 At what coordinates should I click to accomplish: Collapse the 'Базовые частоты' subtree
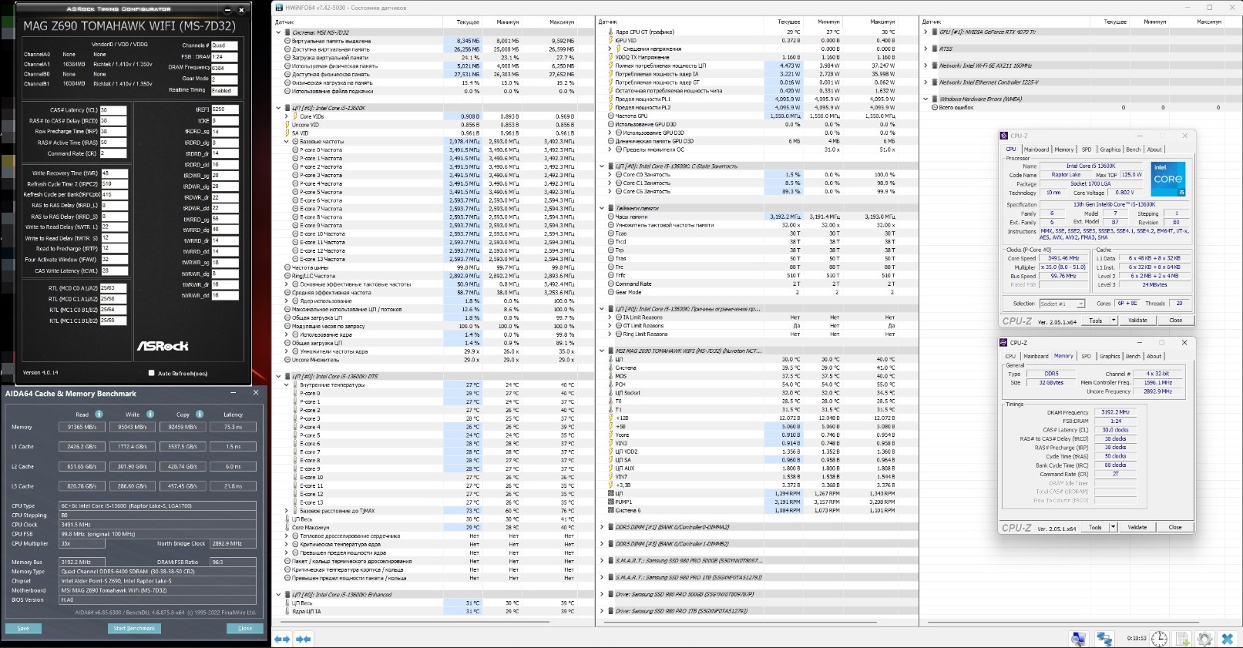[x=287, y=142]
